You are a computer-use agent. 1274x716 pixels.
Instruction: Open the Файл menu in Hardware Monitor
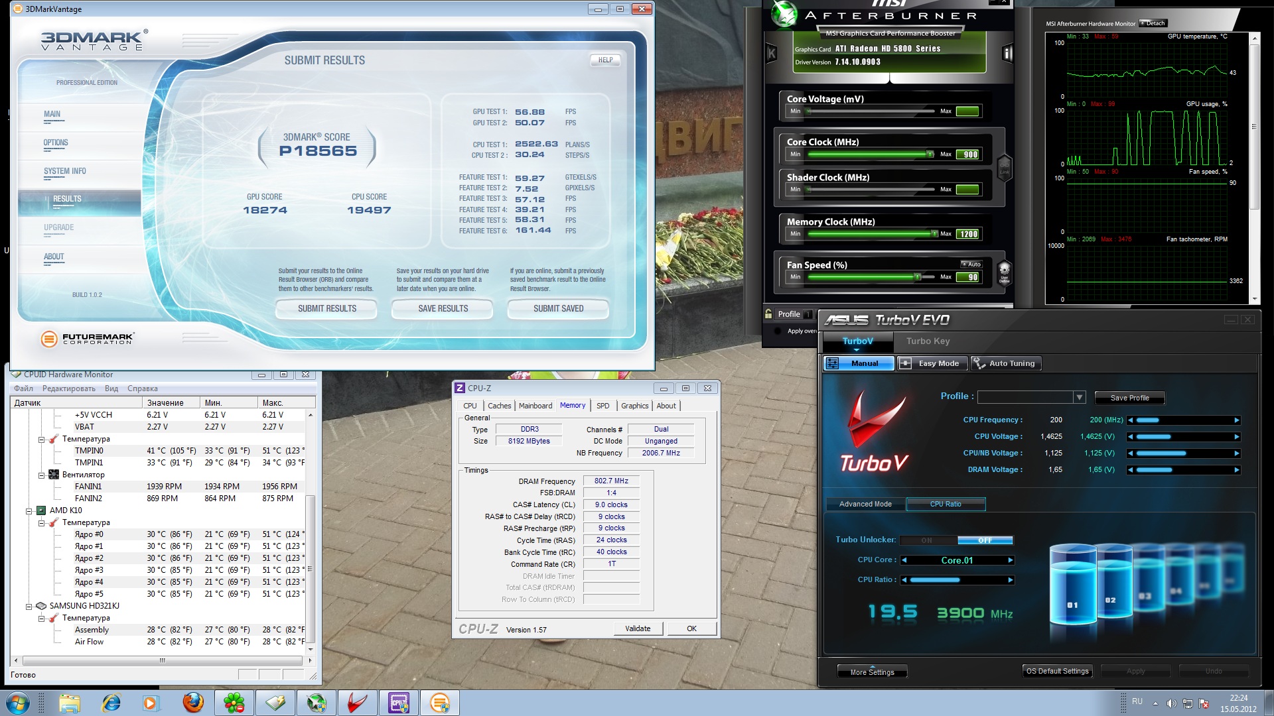(x=23, y=388)
